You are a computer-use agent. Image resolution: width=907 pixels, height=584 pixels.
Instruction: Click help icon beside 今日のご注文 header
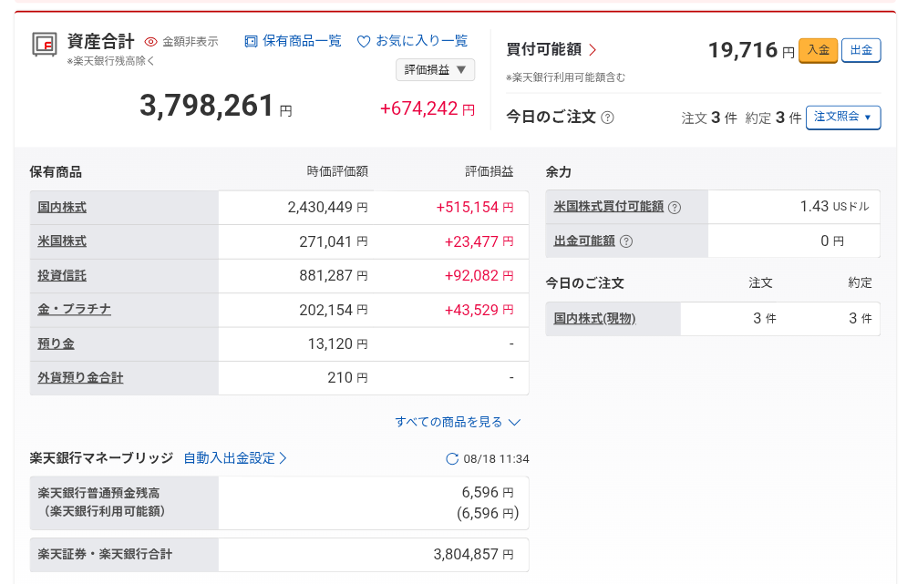[x=607, y=118]
